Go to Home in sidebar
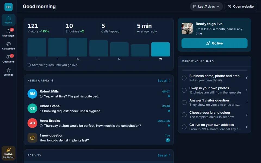261x163 pixels. tap(8, 20)
